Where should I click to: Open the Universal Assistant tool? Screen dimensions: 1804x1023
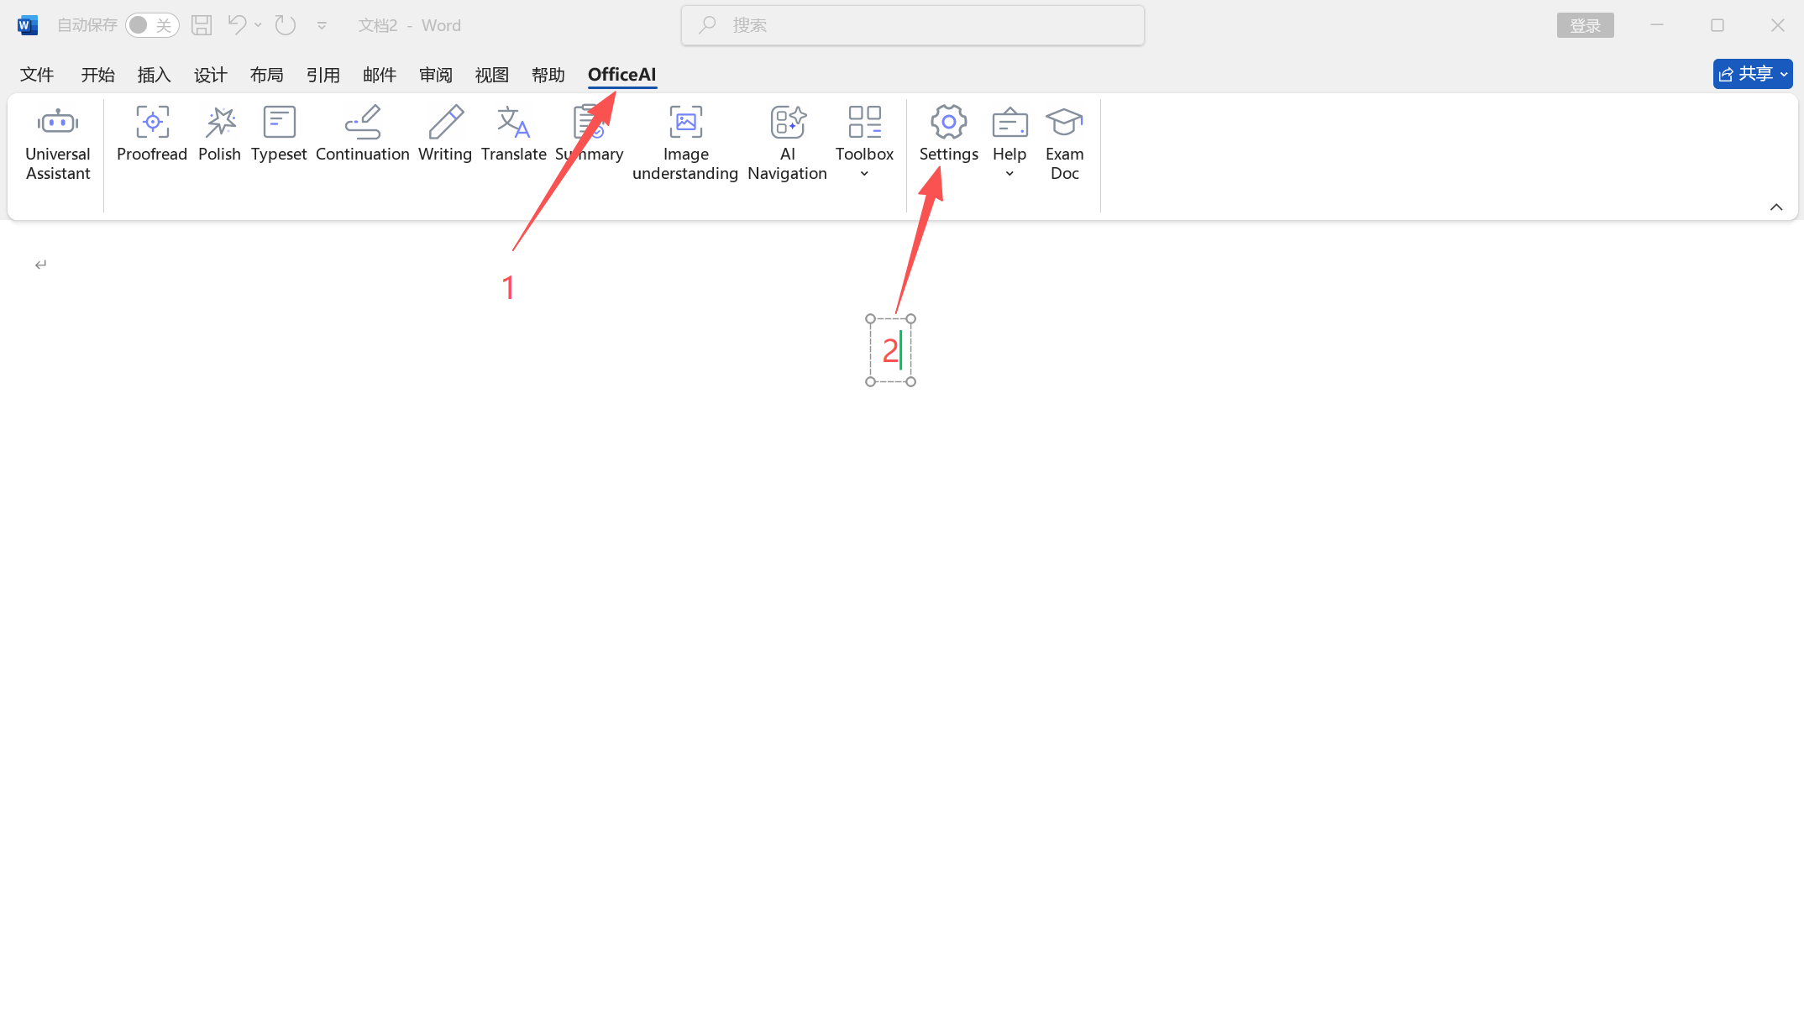[x=58, y=143]
